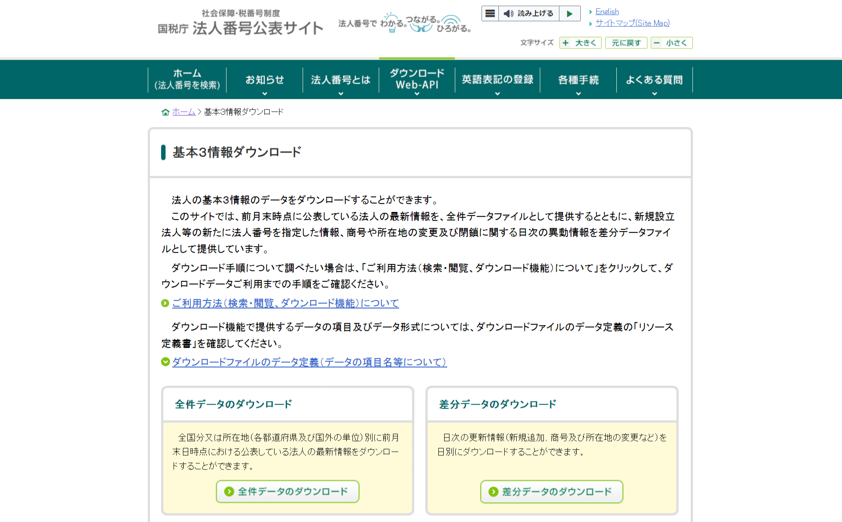The width and height of the screenshot is (842, 522).
Task: Open the 法人番号とは navigation menu
Action: tap(341, 80)
